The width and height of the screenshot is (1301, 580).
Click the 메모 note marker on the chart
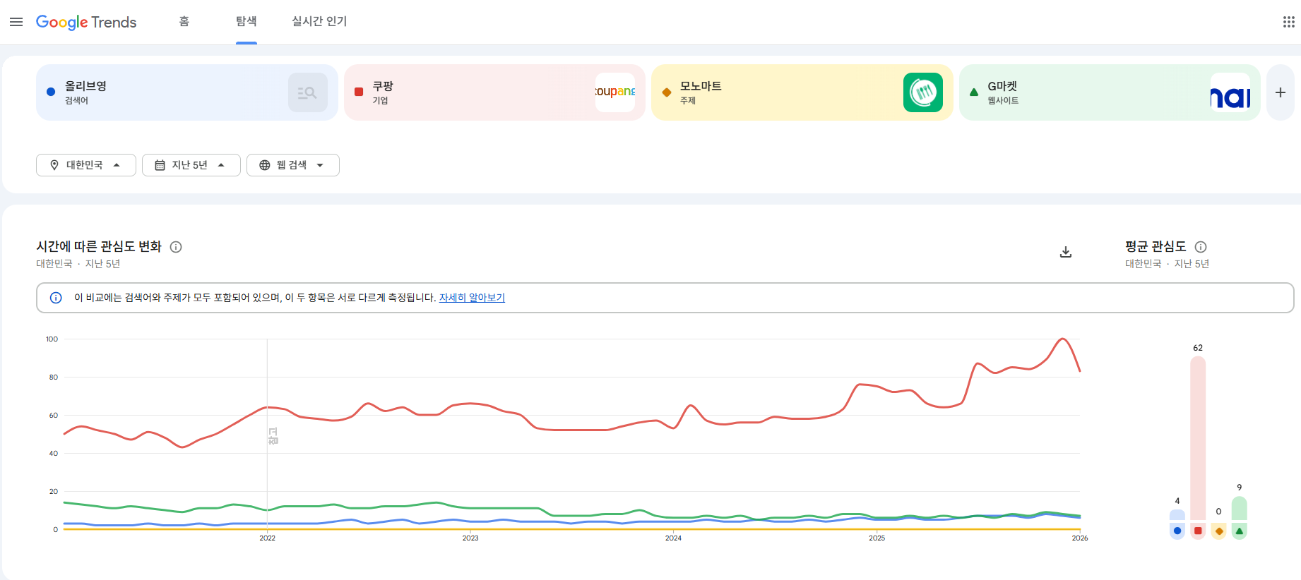coord(273,436)
